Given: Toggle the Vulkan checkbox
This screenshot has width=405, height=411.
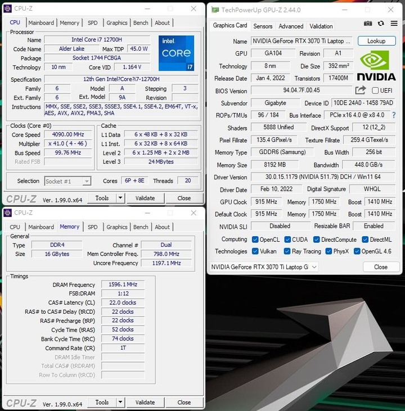Looking at the screenshot, I should (x=255, y=251).
